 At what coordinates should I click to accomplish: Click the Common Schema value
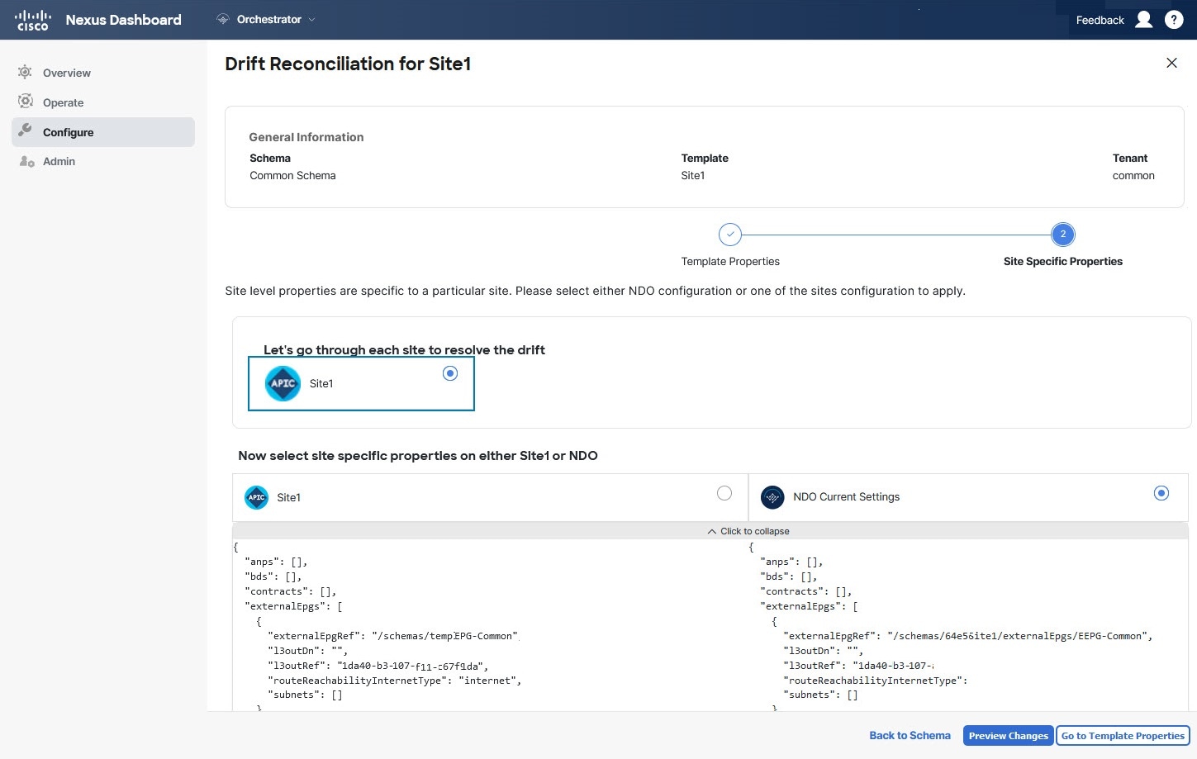292,175
